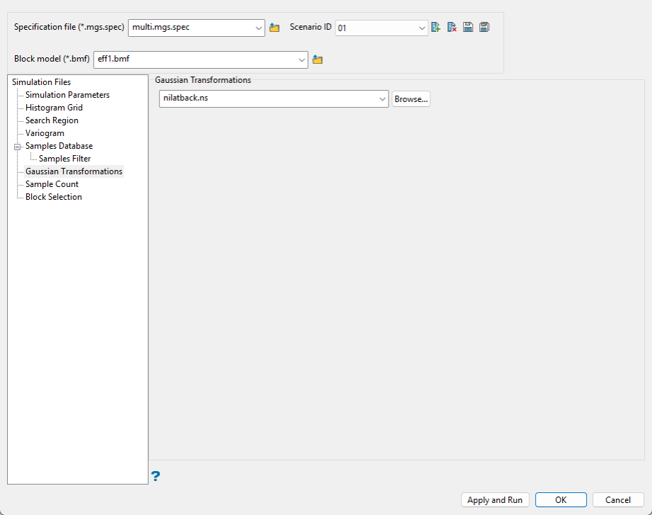Go to the Histogram Grid page
The width and height of the screenshot is (652, 515).
click(x=54, y=108)
